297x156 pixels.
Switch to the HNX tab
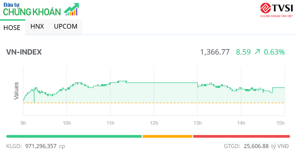click(37, 26)
